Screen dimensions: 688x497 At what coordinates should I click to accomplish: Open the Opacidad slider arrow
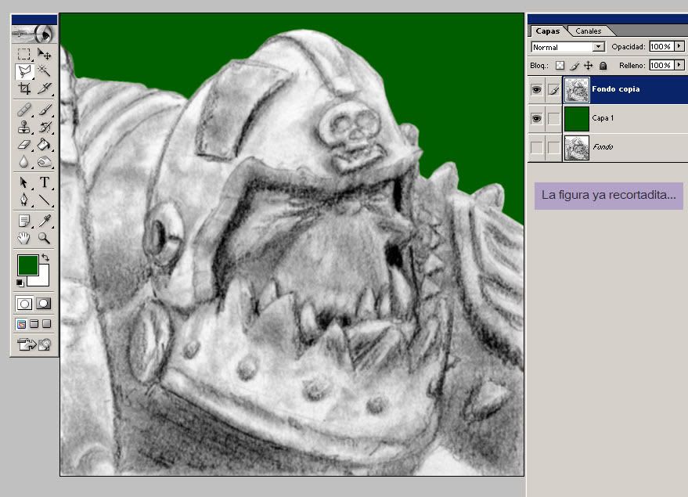679,46
